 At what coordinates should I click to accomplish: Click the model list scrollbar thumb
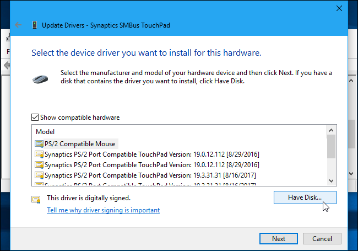pos(331,146)
